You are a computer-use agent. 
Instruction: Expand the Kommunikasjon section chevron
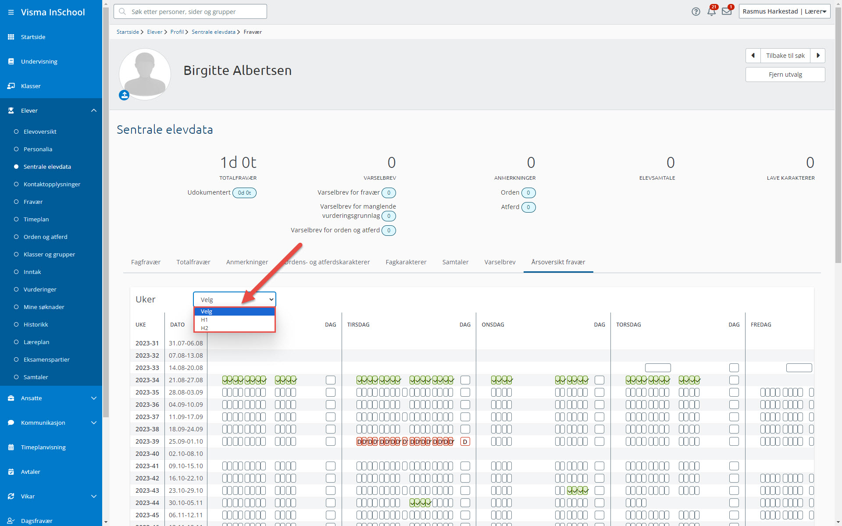tap(94, 423)
